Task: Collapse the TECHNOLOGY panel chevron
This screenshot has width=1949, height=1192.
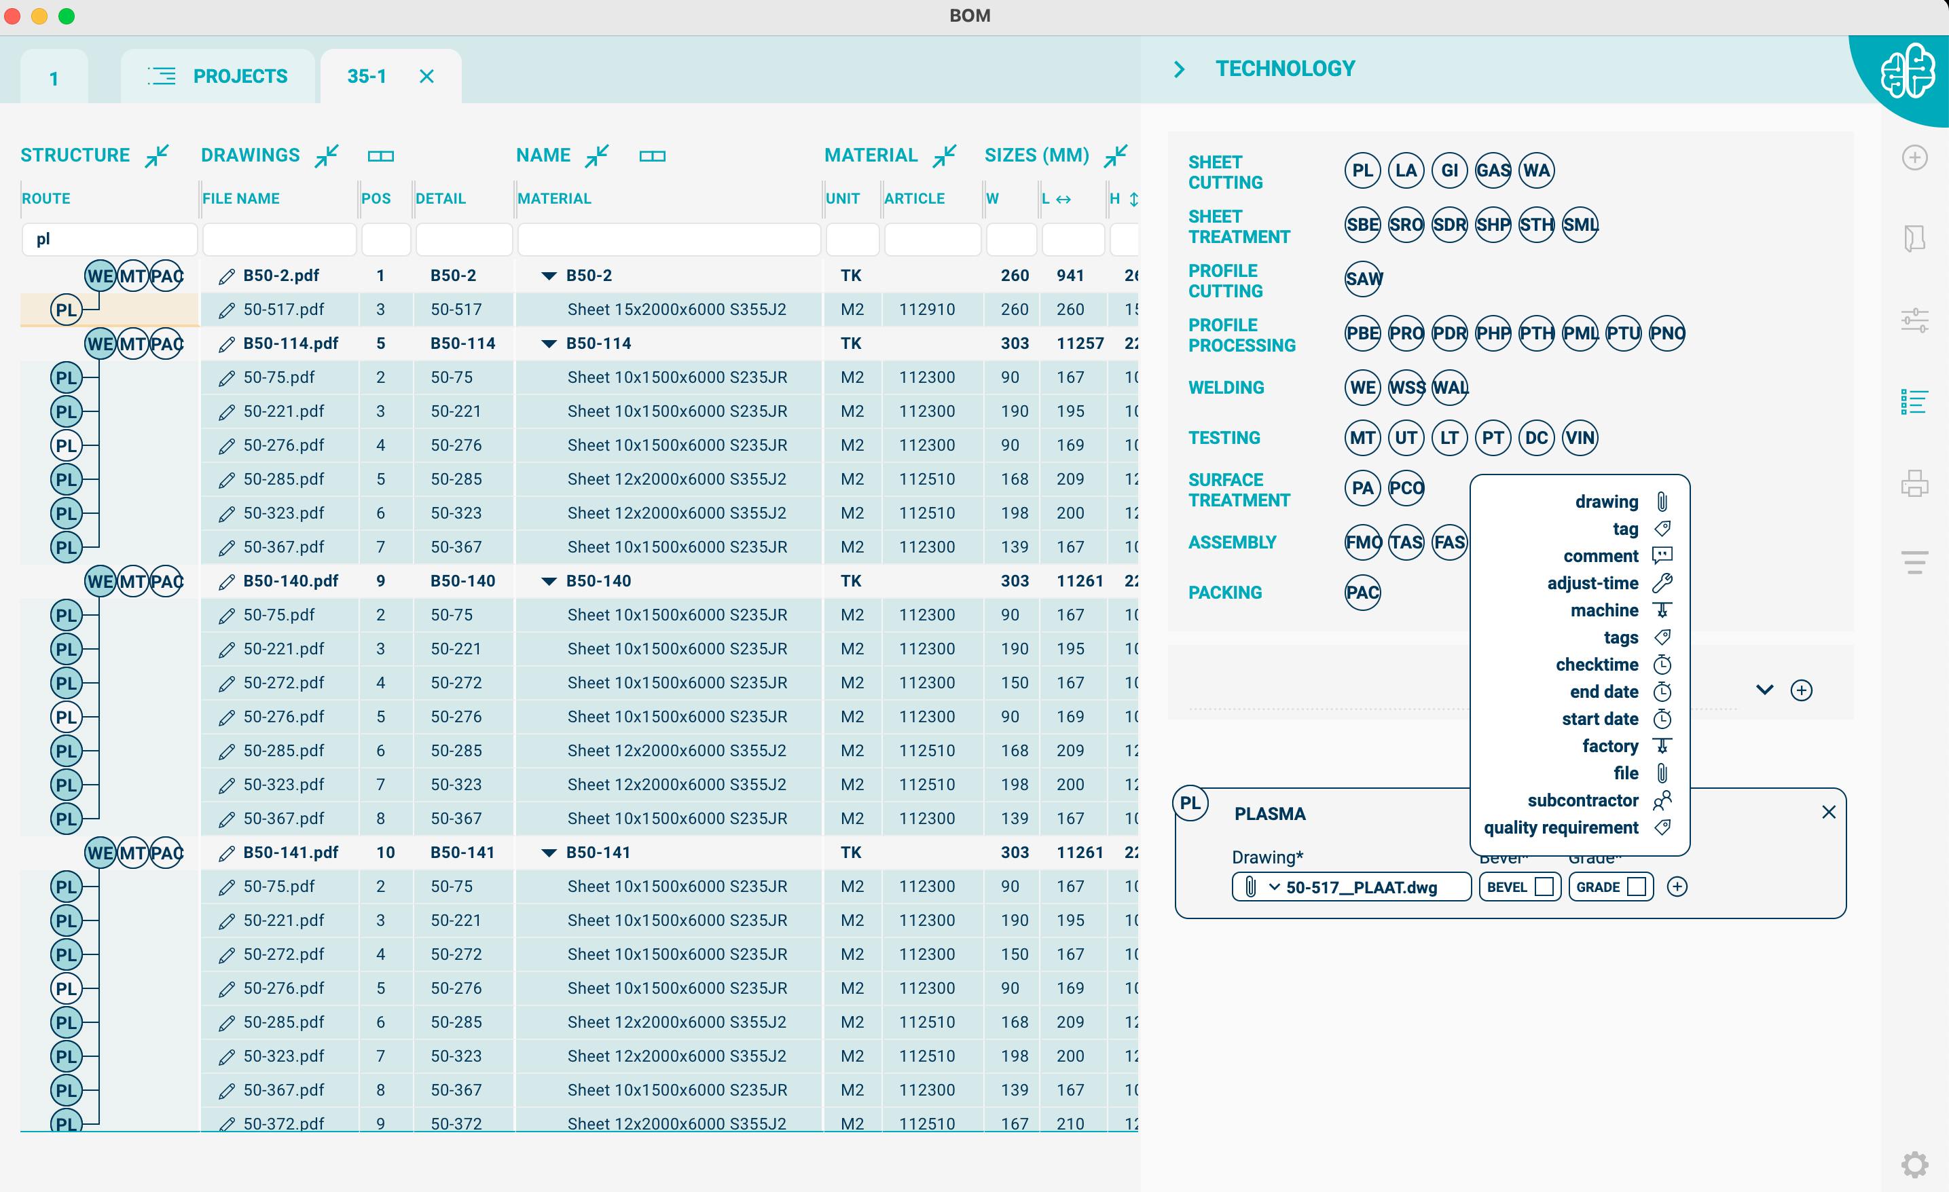Action: (1180, 69)
